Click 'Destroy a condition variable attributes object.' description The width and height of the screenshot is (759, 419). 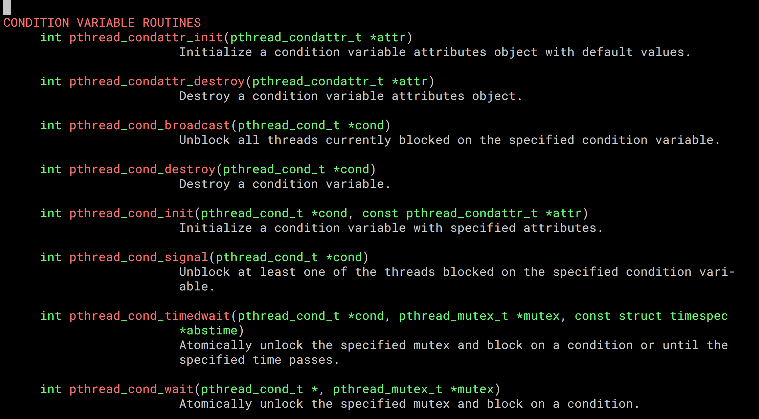[x=351, y=96]
